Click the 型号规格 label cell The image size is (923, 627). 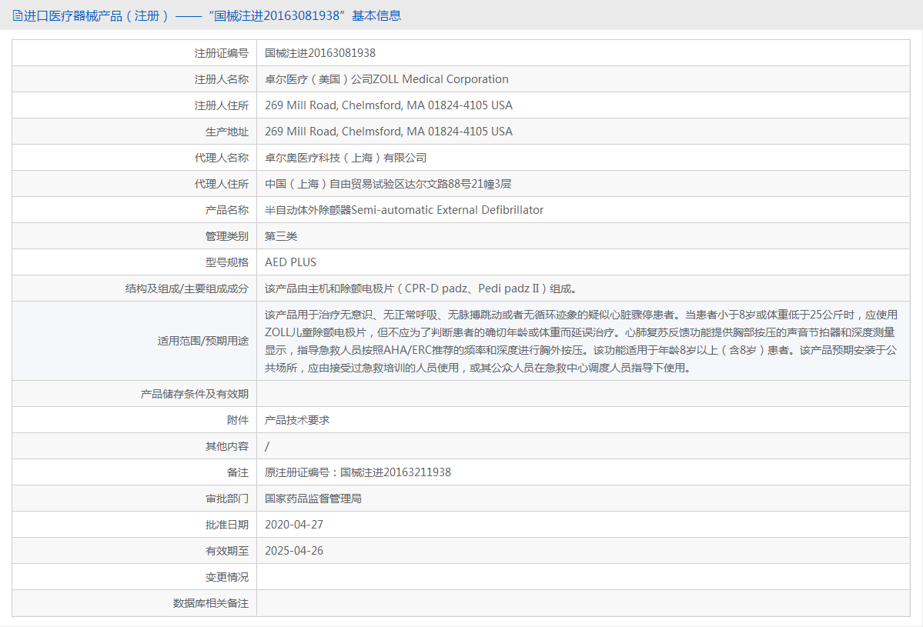[134, 262]
